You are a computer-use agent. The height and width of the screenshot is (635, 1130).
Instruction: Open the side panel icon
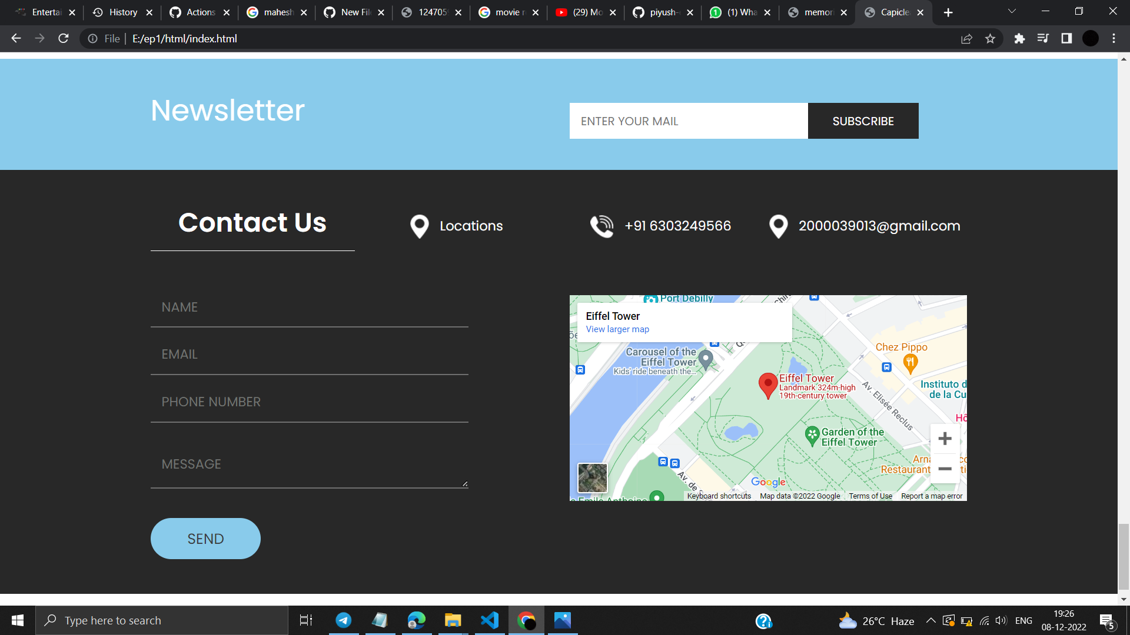[1066, 38]
